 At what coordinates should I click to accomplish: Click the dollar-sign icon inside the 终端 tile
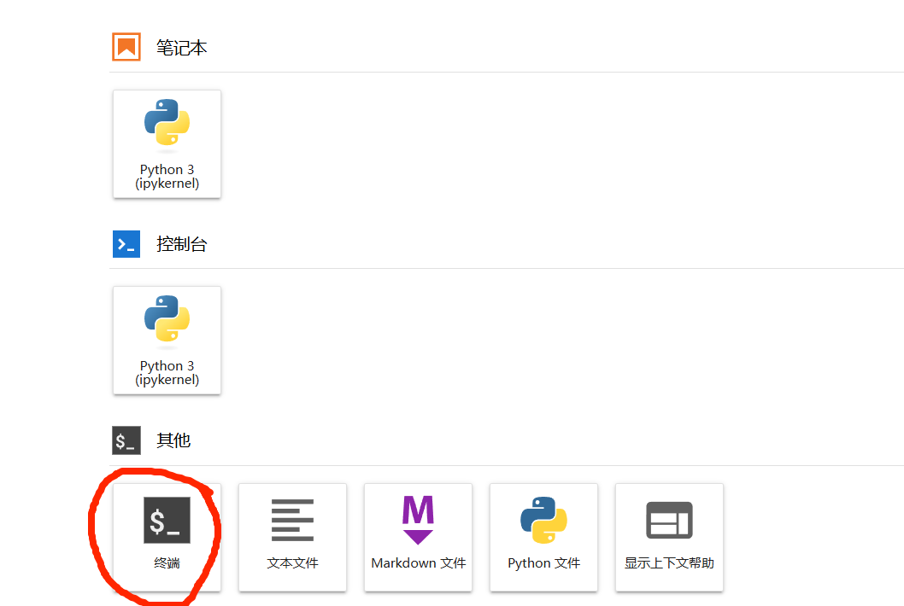pos(167,519)
